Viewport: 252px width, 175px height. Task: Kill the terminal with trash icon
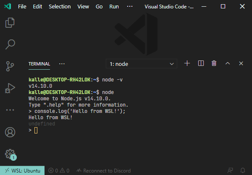click(x=214, y=63)
